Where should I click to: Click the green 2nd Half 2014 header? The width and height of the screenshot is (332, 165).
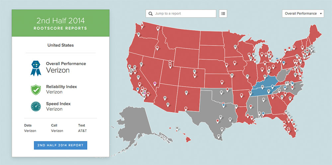[60, 23]
